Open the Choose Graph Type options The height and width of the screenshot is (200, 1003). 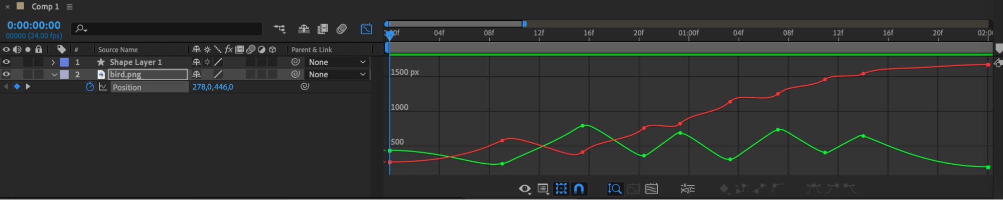pyautogui.click(x=542, y=188)
